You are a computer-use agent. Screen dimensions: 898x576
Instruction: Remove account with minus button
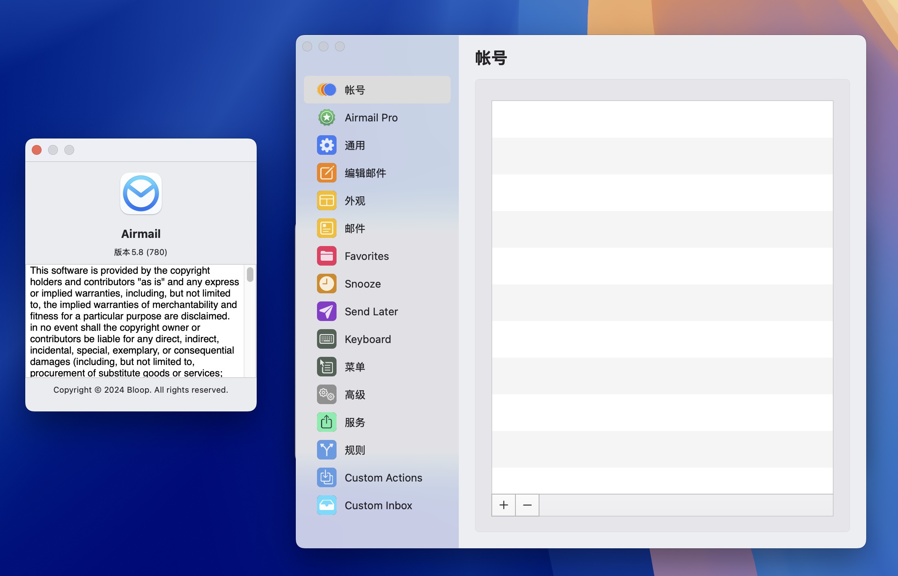pos(527,505)
